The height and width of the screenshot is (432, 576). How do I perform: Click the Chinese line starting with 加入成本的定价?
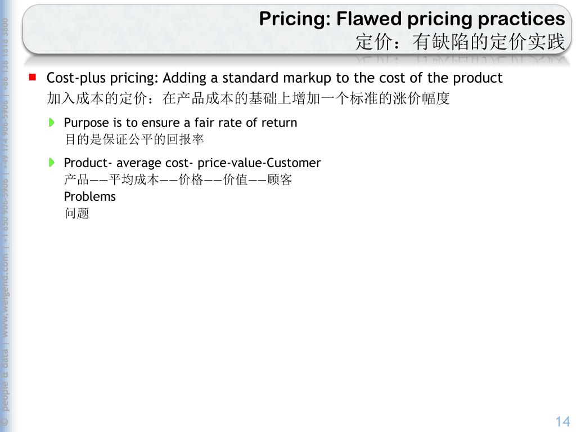248,99
